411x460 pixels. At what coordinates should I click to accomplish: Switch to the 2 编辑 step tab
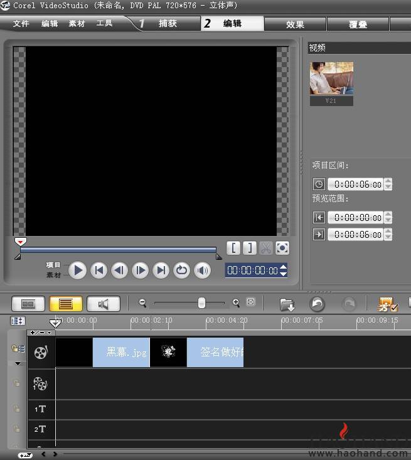tap(232, 23)
